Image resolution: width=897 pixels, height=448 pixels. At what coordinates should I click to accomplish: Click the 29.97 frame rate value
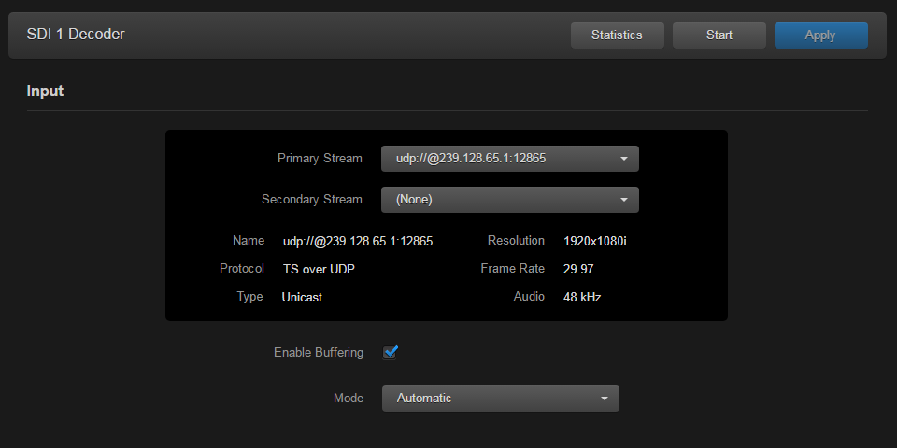coord(578,270)
